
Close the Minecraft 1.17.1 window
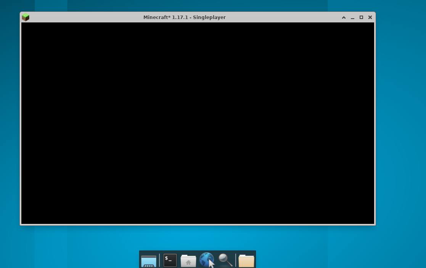pyautogui.click(x=370, y=17)
